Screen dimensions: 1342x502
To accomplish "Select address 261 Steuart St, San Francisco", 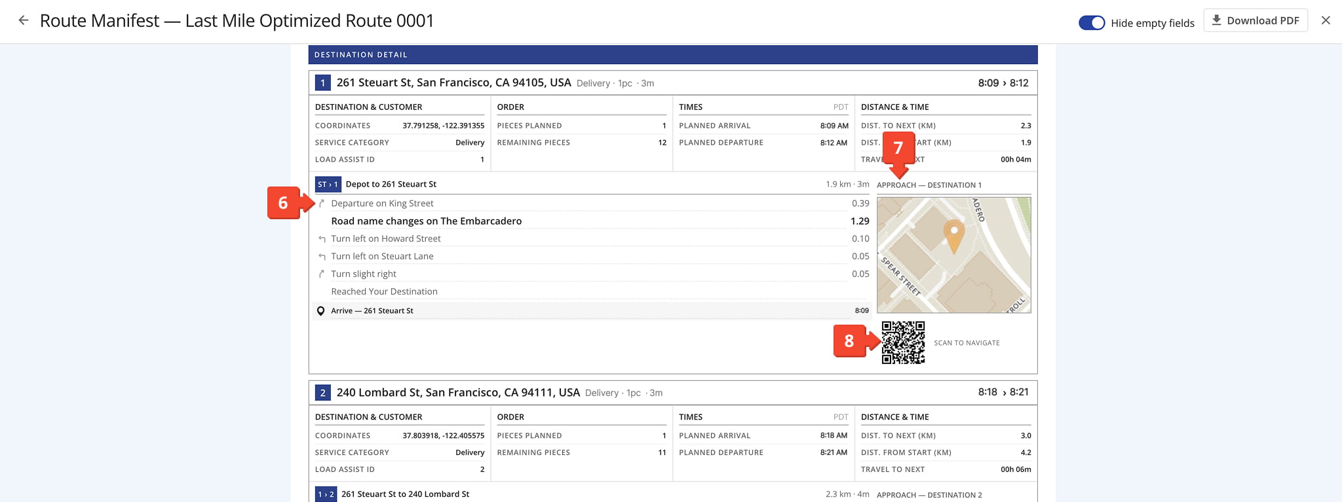I will click(453, 82).
